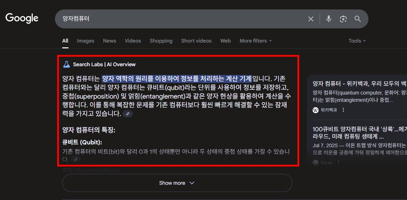The width and height of the screenshot is (407, 200).
Task: Click the Jul 7, 2025 article snippet
Action: click(360, 148)
